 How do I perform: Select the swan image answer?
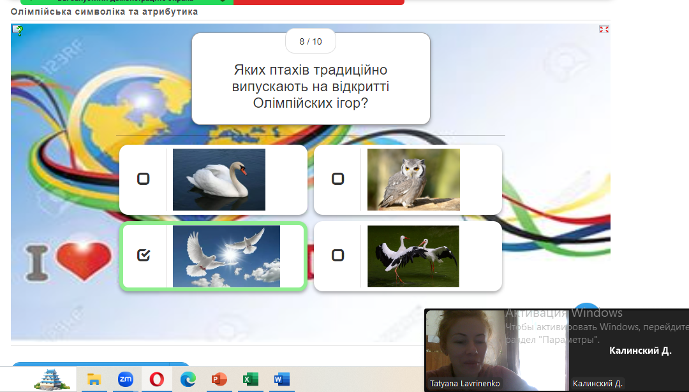pyautogui.click(x=219, y=180)
